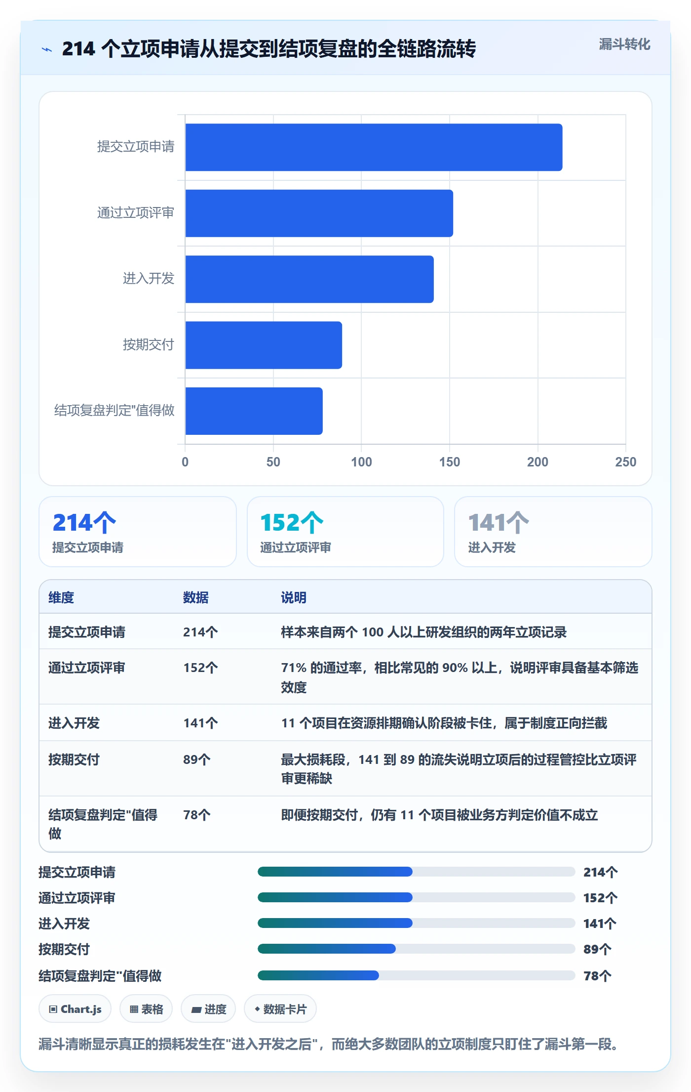
Task: Click the 250 tick on the chart axis
Action: pos(626,462)
